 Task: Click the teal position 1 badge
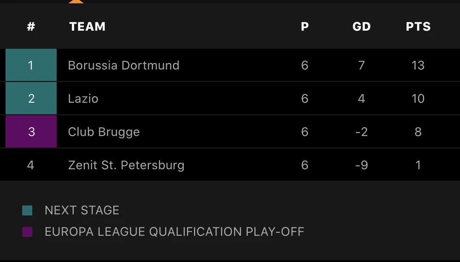(x=31, y=65)
